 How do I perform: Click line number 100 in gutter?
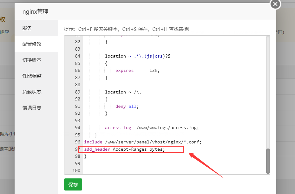point(76,170)
